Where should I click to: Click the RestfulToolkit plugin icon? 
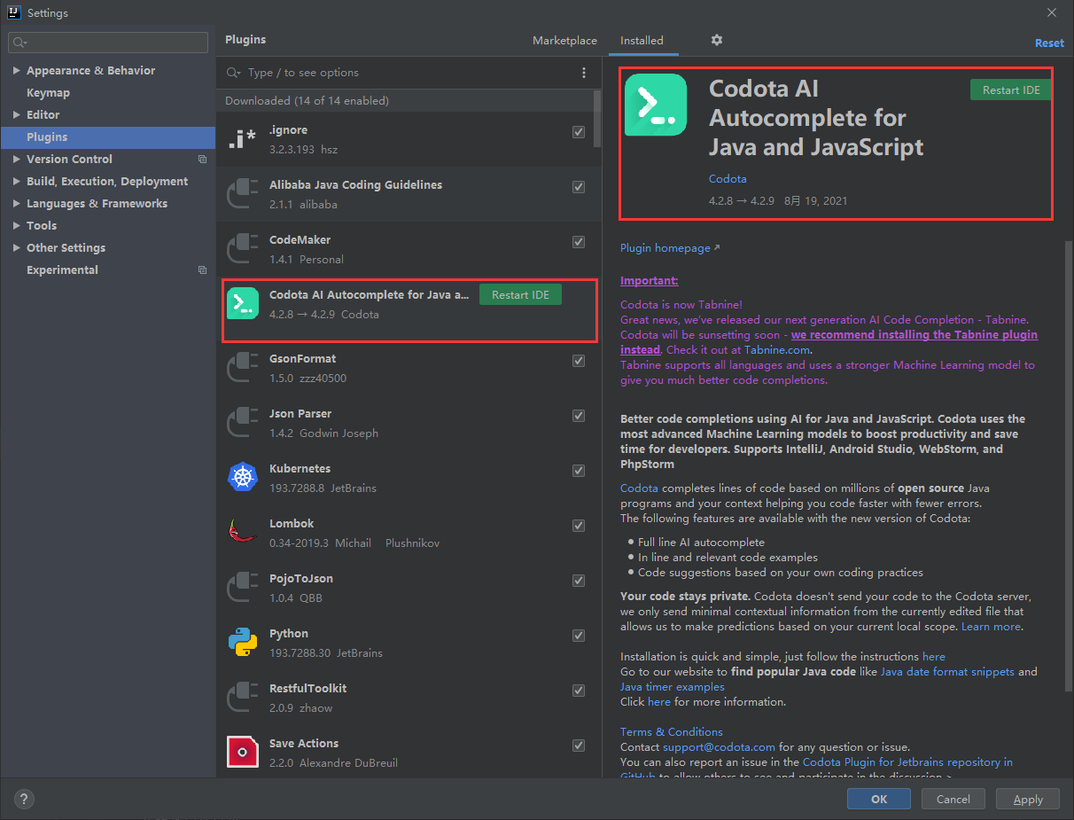pos(242,699)
